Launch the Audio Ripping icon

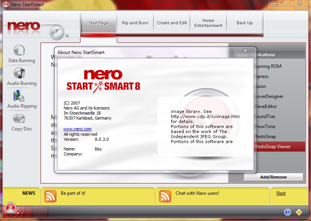pos(19,96)
